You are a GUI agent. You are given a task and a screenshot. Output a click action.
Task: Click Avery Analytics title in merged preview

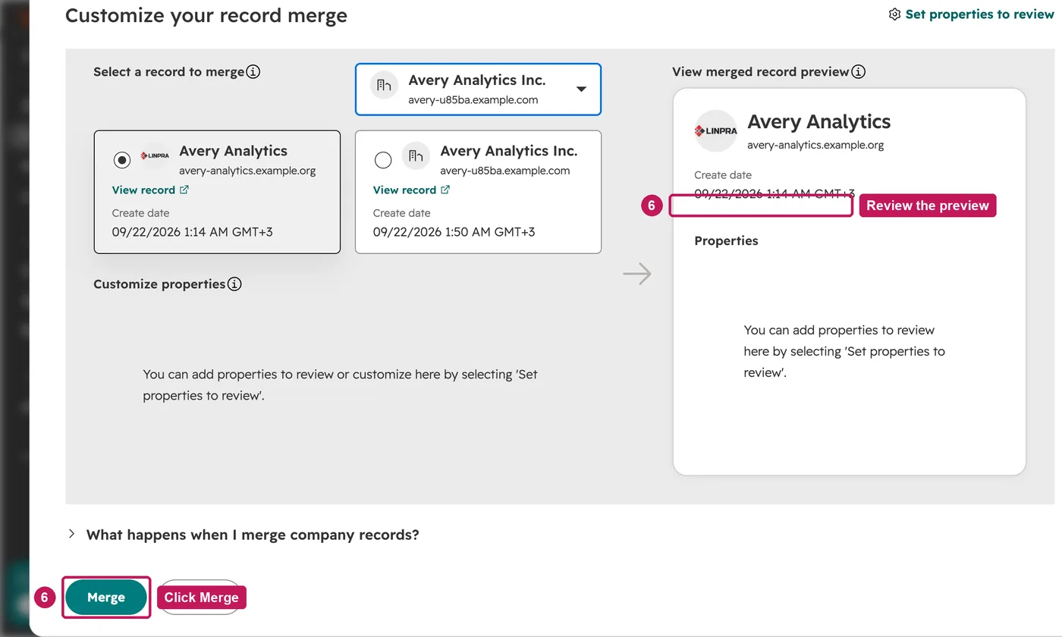(x=819, y=122)
